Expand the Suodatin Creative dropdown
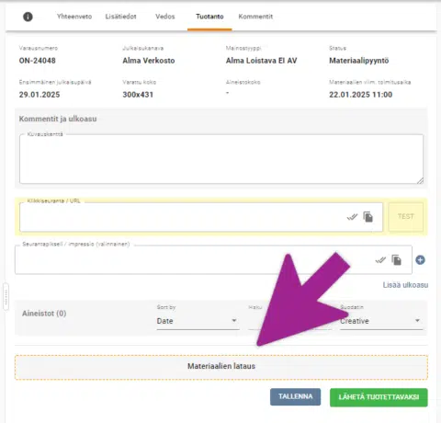441x423 pixels. tap(381, 321)
